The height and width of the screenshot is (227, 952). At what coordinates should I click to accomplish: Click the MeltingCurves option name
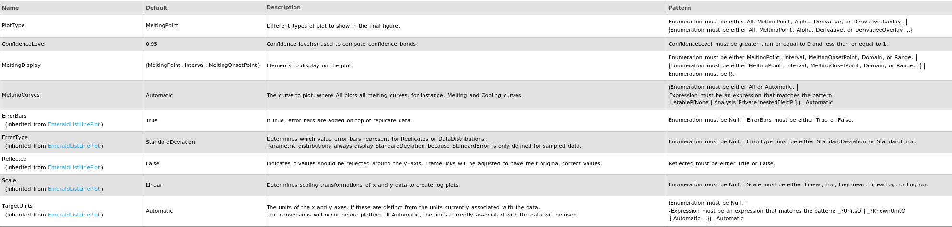21,95
